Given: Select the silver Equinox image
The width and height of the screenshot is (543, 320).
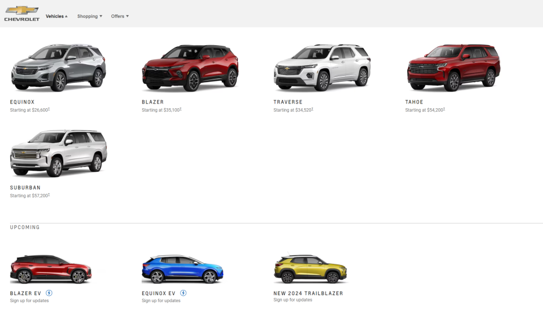Looking at the screenshot, I should pos(59,67).
